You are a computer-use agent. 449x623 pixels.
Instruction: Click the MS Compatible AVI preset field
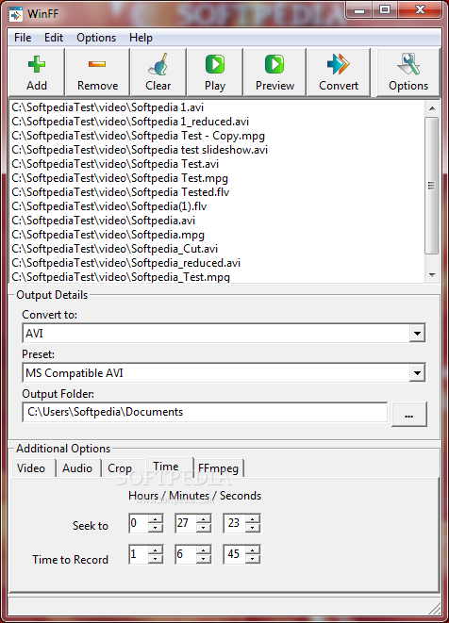click(224, 372)
